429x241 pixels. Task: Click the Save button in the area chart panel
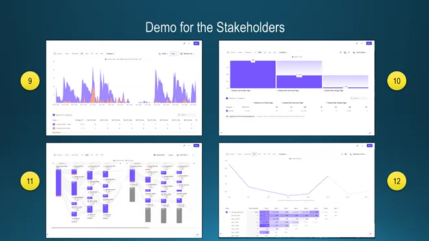point(196,43)
